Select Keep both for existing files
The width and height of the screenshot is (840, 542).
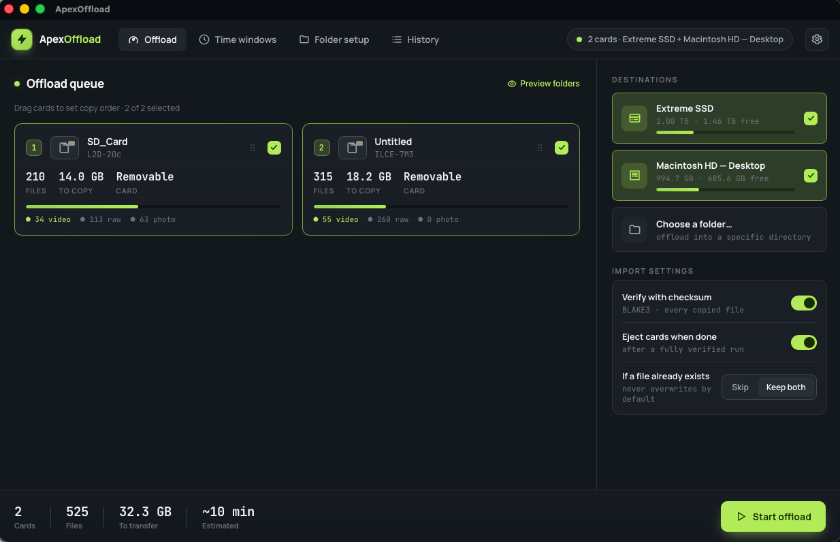[x=786, y=387]
